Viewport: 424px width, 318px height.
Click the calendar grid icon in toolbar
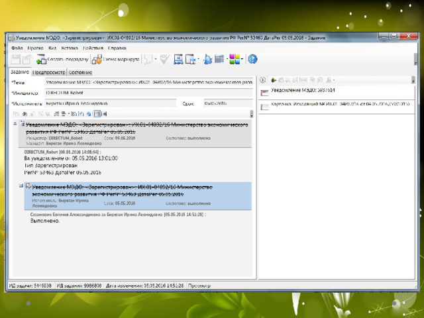220,59
